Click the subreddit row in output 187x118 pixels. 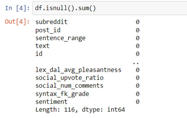(x=88, y=22)
